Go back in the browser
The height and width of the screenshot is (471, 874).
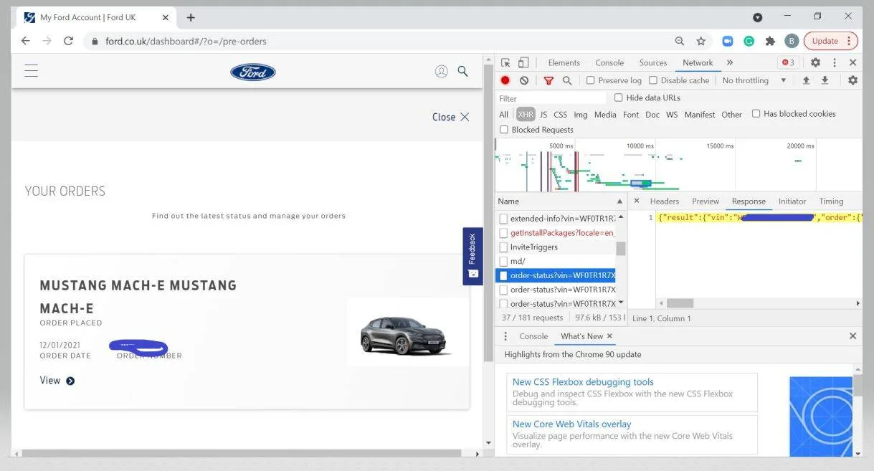pos(25,41)
